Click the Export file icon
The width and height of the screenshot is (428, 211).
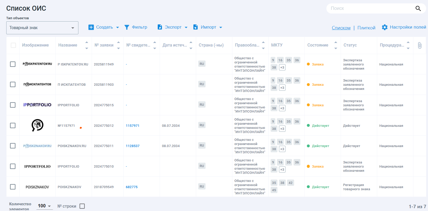pyautogui.click(x=160, y=27)
